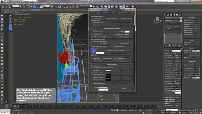This screenshot has height=114, width=202.
Task: Toggle the Angle Snap icon
Action: 67,7
